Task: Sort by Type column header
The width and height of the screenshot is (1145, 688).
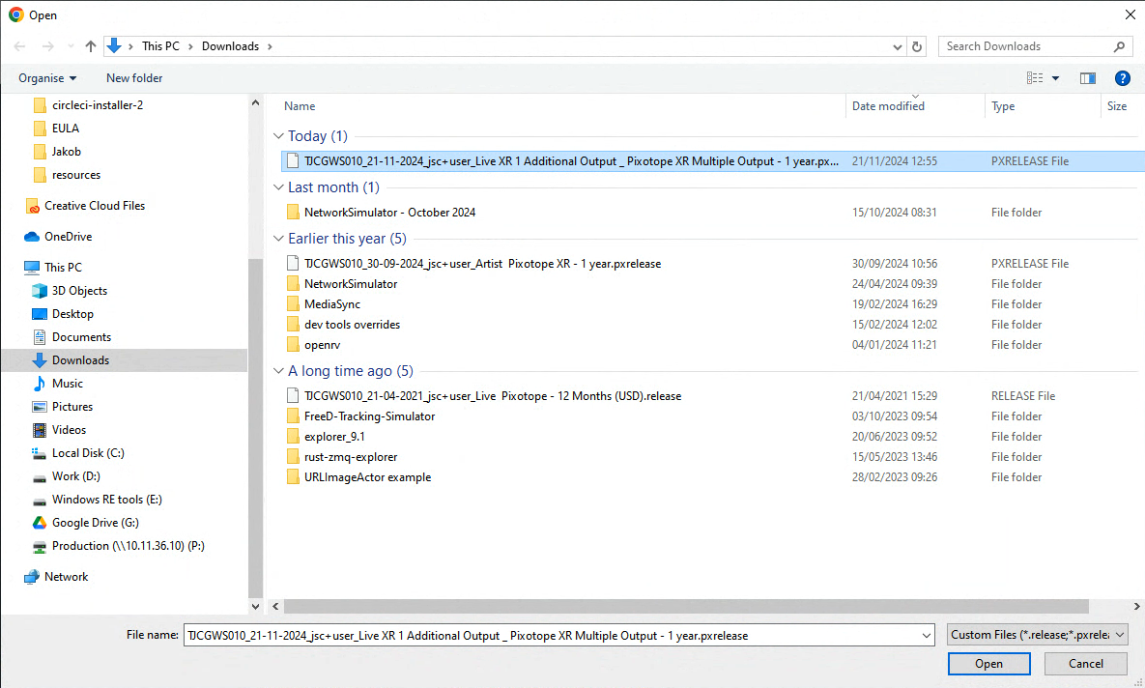Action: 1003,106
